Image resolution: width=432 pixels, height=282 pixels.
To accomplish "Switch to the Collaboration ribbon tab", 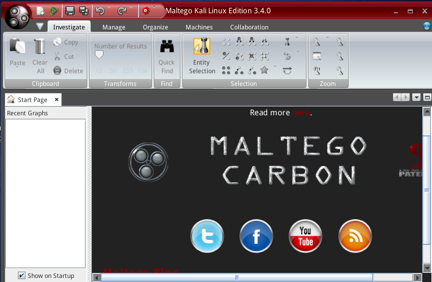I will coord(249,27).
